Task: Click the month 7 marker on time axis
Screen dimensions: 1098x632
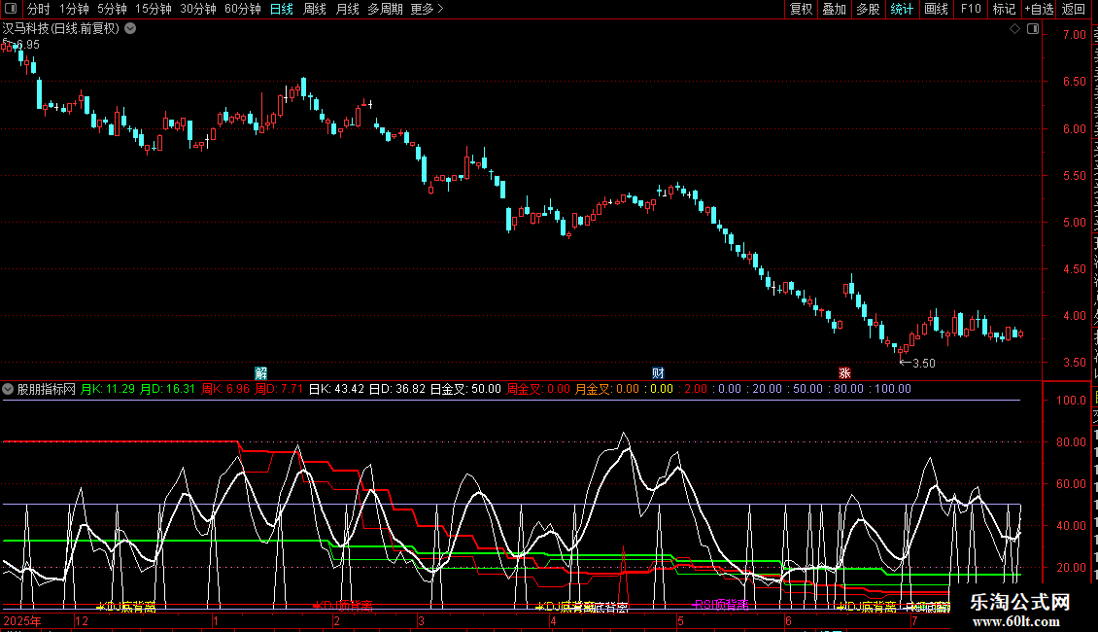Action: [x=913, y=620]
